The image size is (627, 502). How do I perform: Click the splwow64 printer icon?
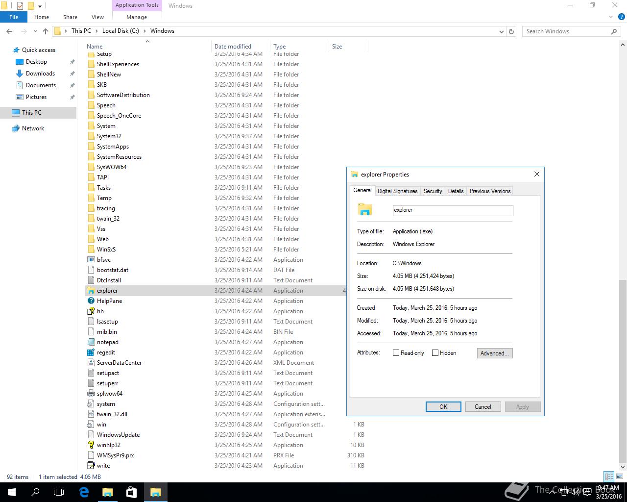coord(91,394)
